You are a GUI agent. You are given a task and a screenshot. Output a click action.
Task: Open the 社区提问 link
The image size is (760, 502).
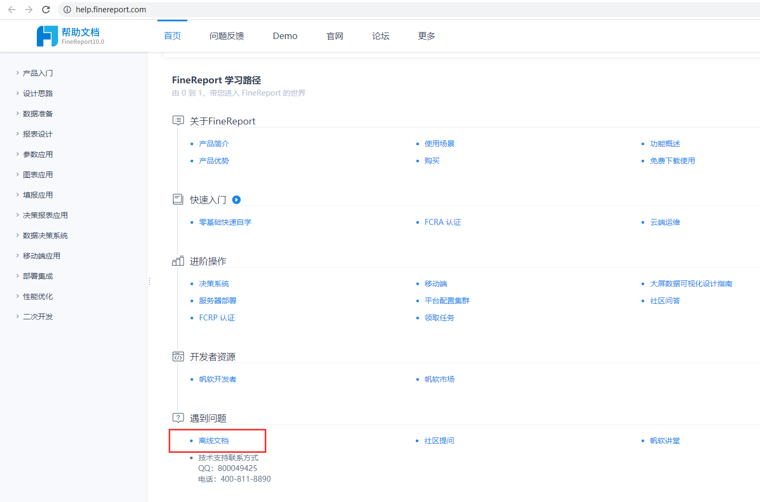tap(439, 441)
